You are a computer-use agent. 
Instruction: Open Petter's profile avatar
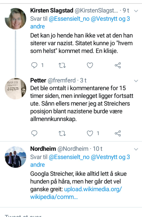[15, 89]
